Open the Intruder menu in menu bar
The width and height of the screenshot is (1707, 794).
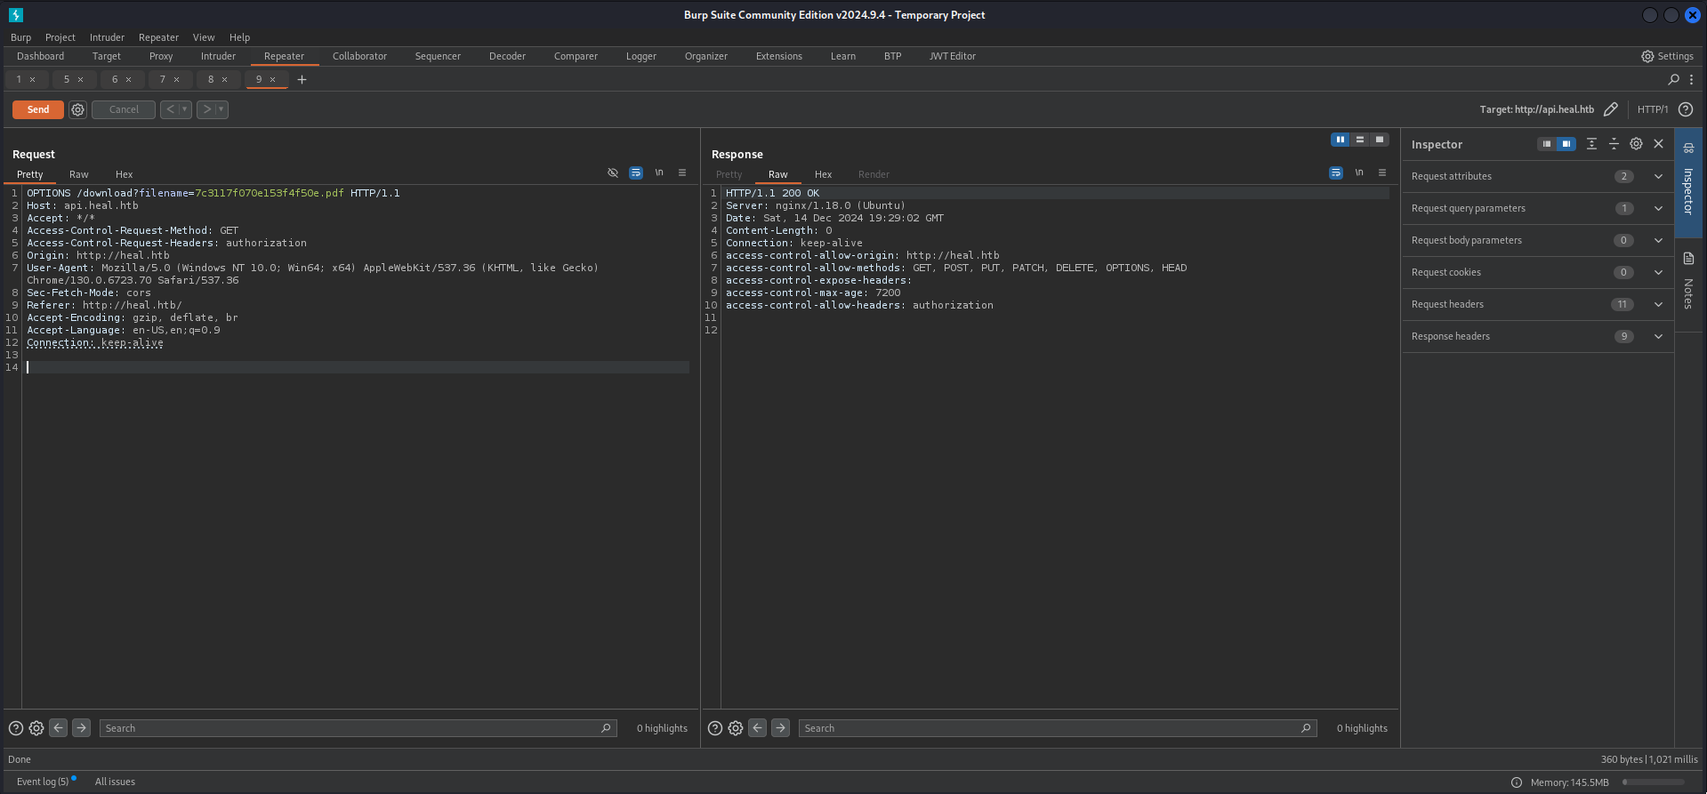tap(107, 37)
